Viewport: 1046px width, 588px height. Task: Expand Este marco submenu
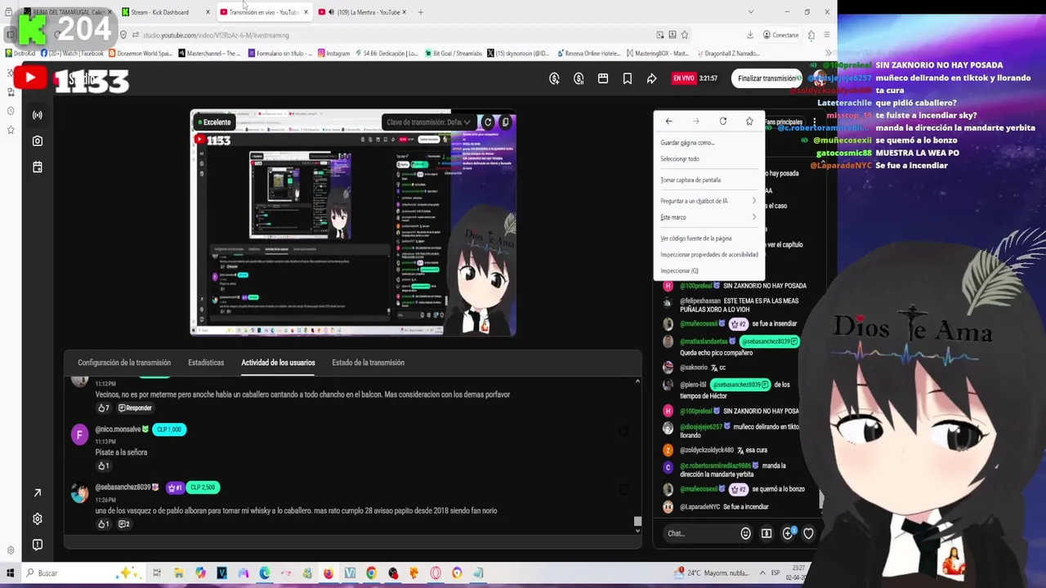tap(709, 217)
